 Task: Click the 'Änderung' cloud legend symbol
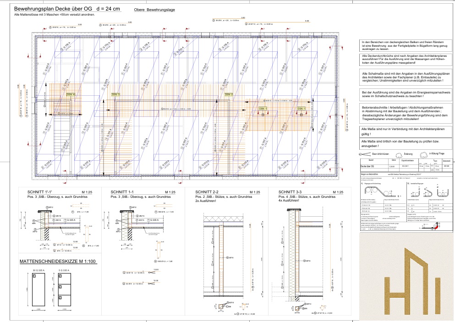pos(399,155)
